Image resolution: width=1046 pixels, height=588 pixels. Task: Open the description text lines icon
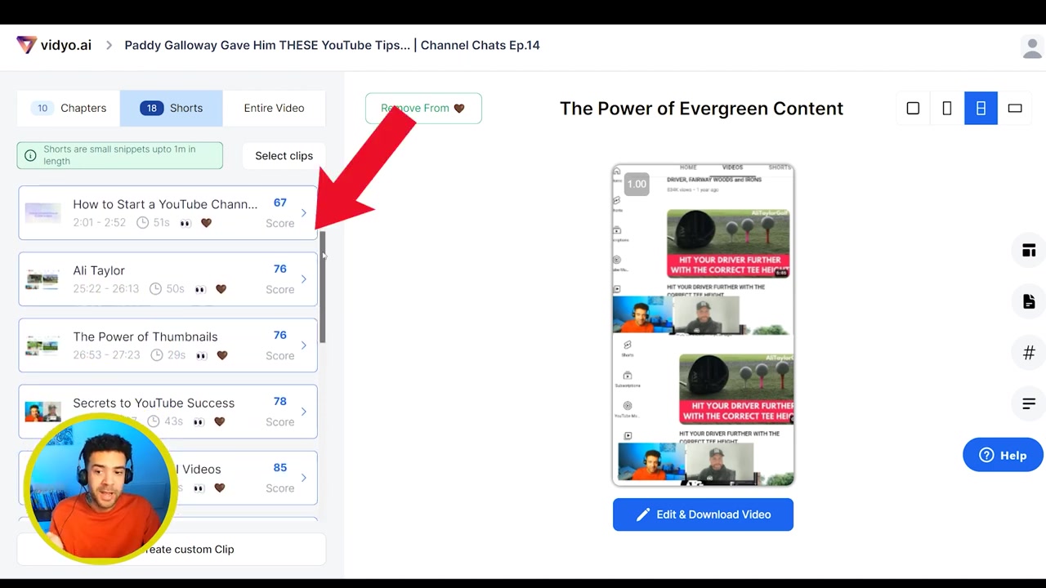coord(1029,403)
